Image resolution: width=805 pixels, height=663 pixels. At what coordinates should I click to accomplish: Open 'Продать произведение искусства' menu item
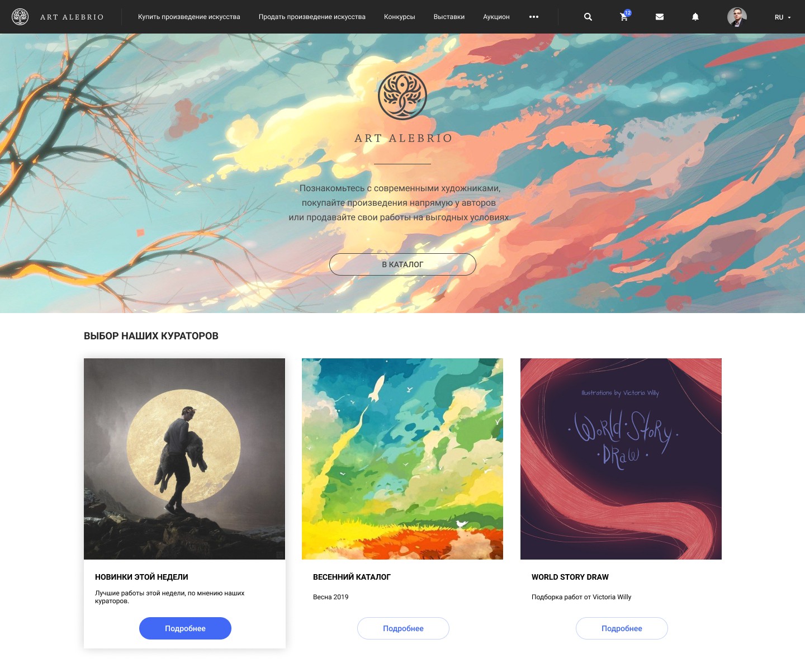312,17
